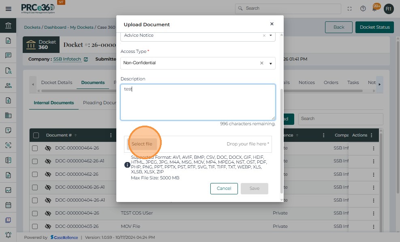Open the chat messages sidebar icon
The width and height of the screenshot is (400, 242).
tap(8, 55)
